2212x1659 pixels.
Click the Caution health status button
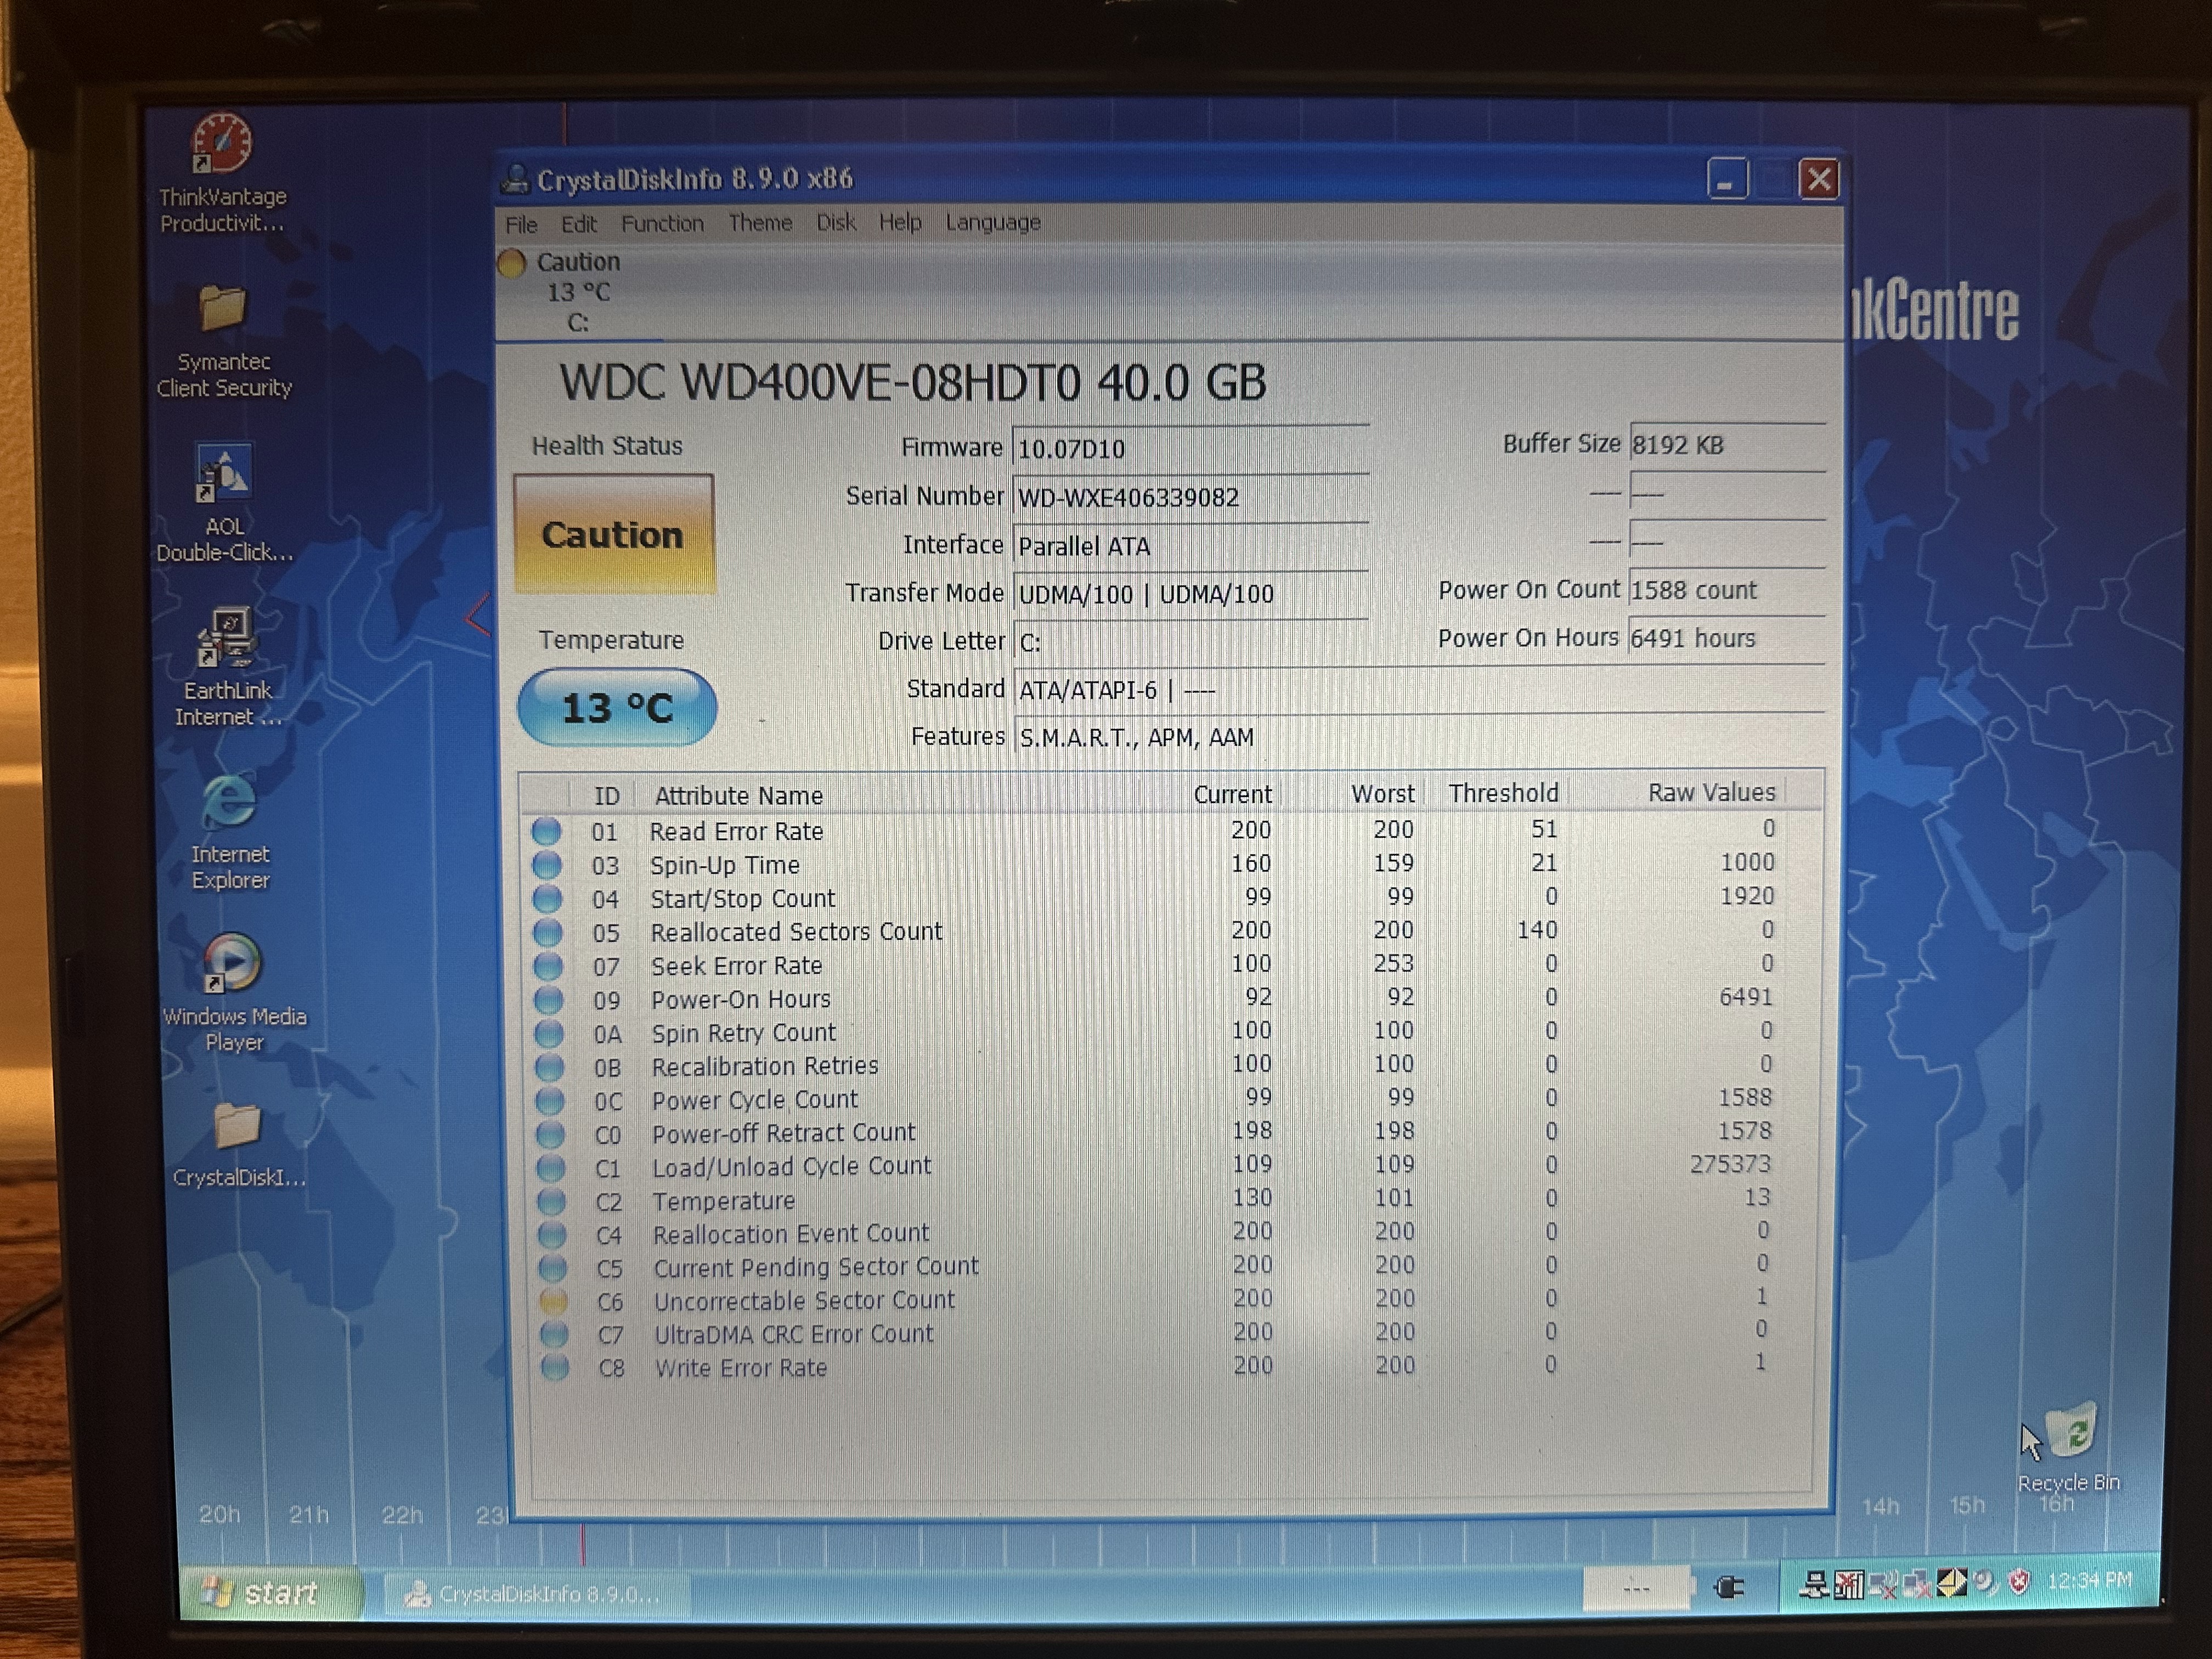tap(613, 535)
